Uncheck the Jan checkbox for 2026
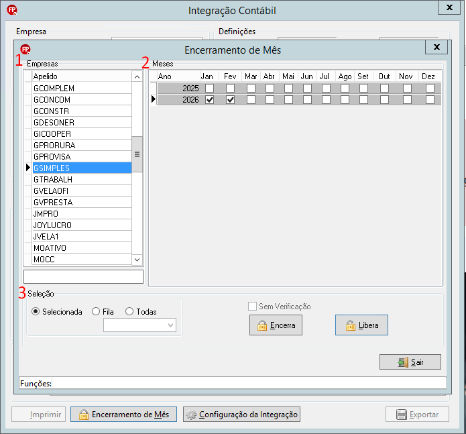 tap(209, 99)
